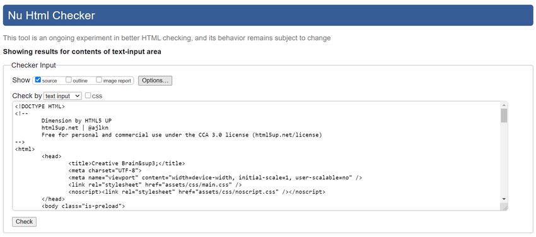Click the Nu Html Checker header title
Screen dimensions: 536x237
51,15
